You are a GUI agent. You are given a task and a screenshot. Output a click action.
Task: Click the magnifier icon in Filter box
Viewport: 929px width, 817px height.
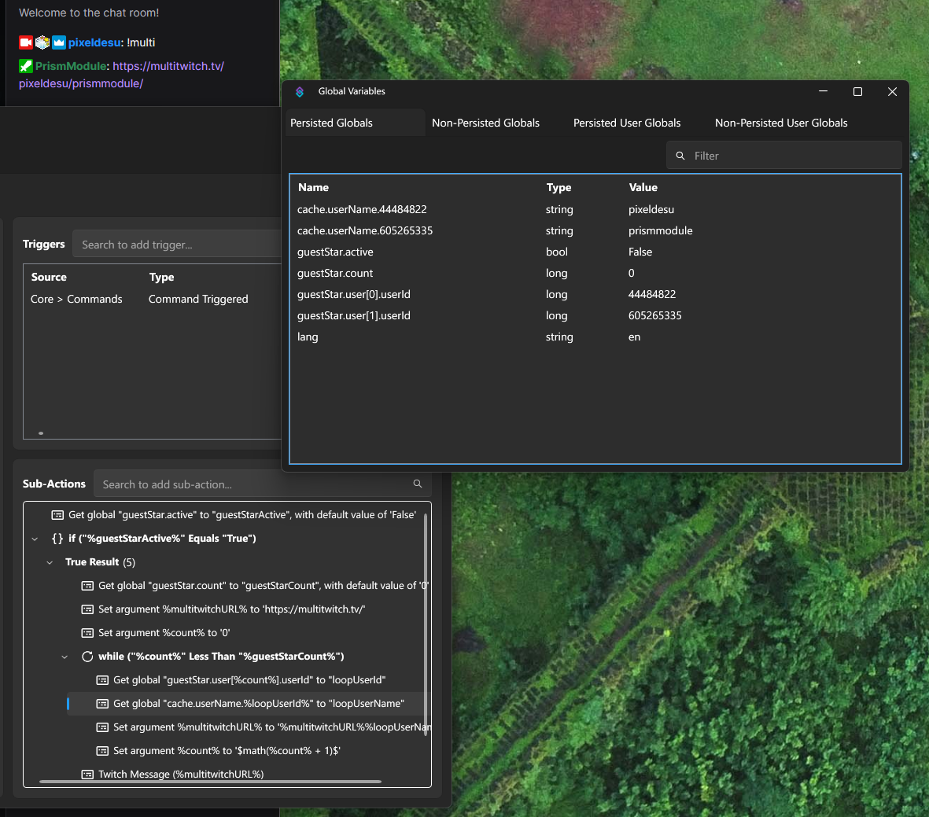[680, 156]
